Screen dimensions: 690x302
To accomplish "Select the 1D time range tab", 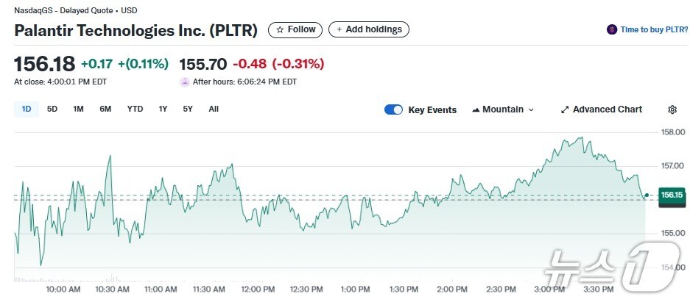I will 27,109.
